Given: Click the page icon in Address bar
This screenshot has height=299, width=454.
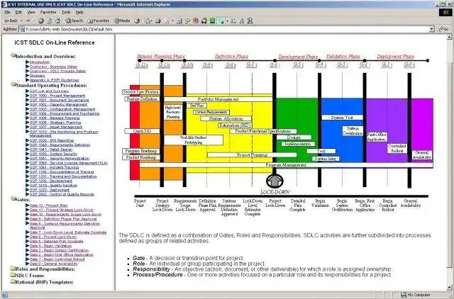Looking at the screenshot, I should click(22, 29).
